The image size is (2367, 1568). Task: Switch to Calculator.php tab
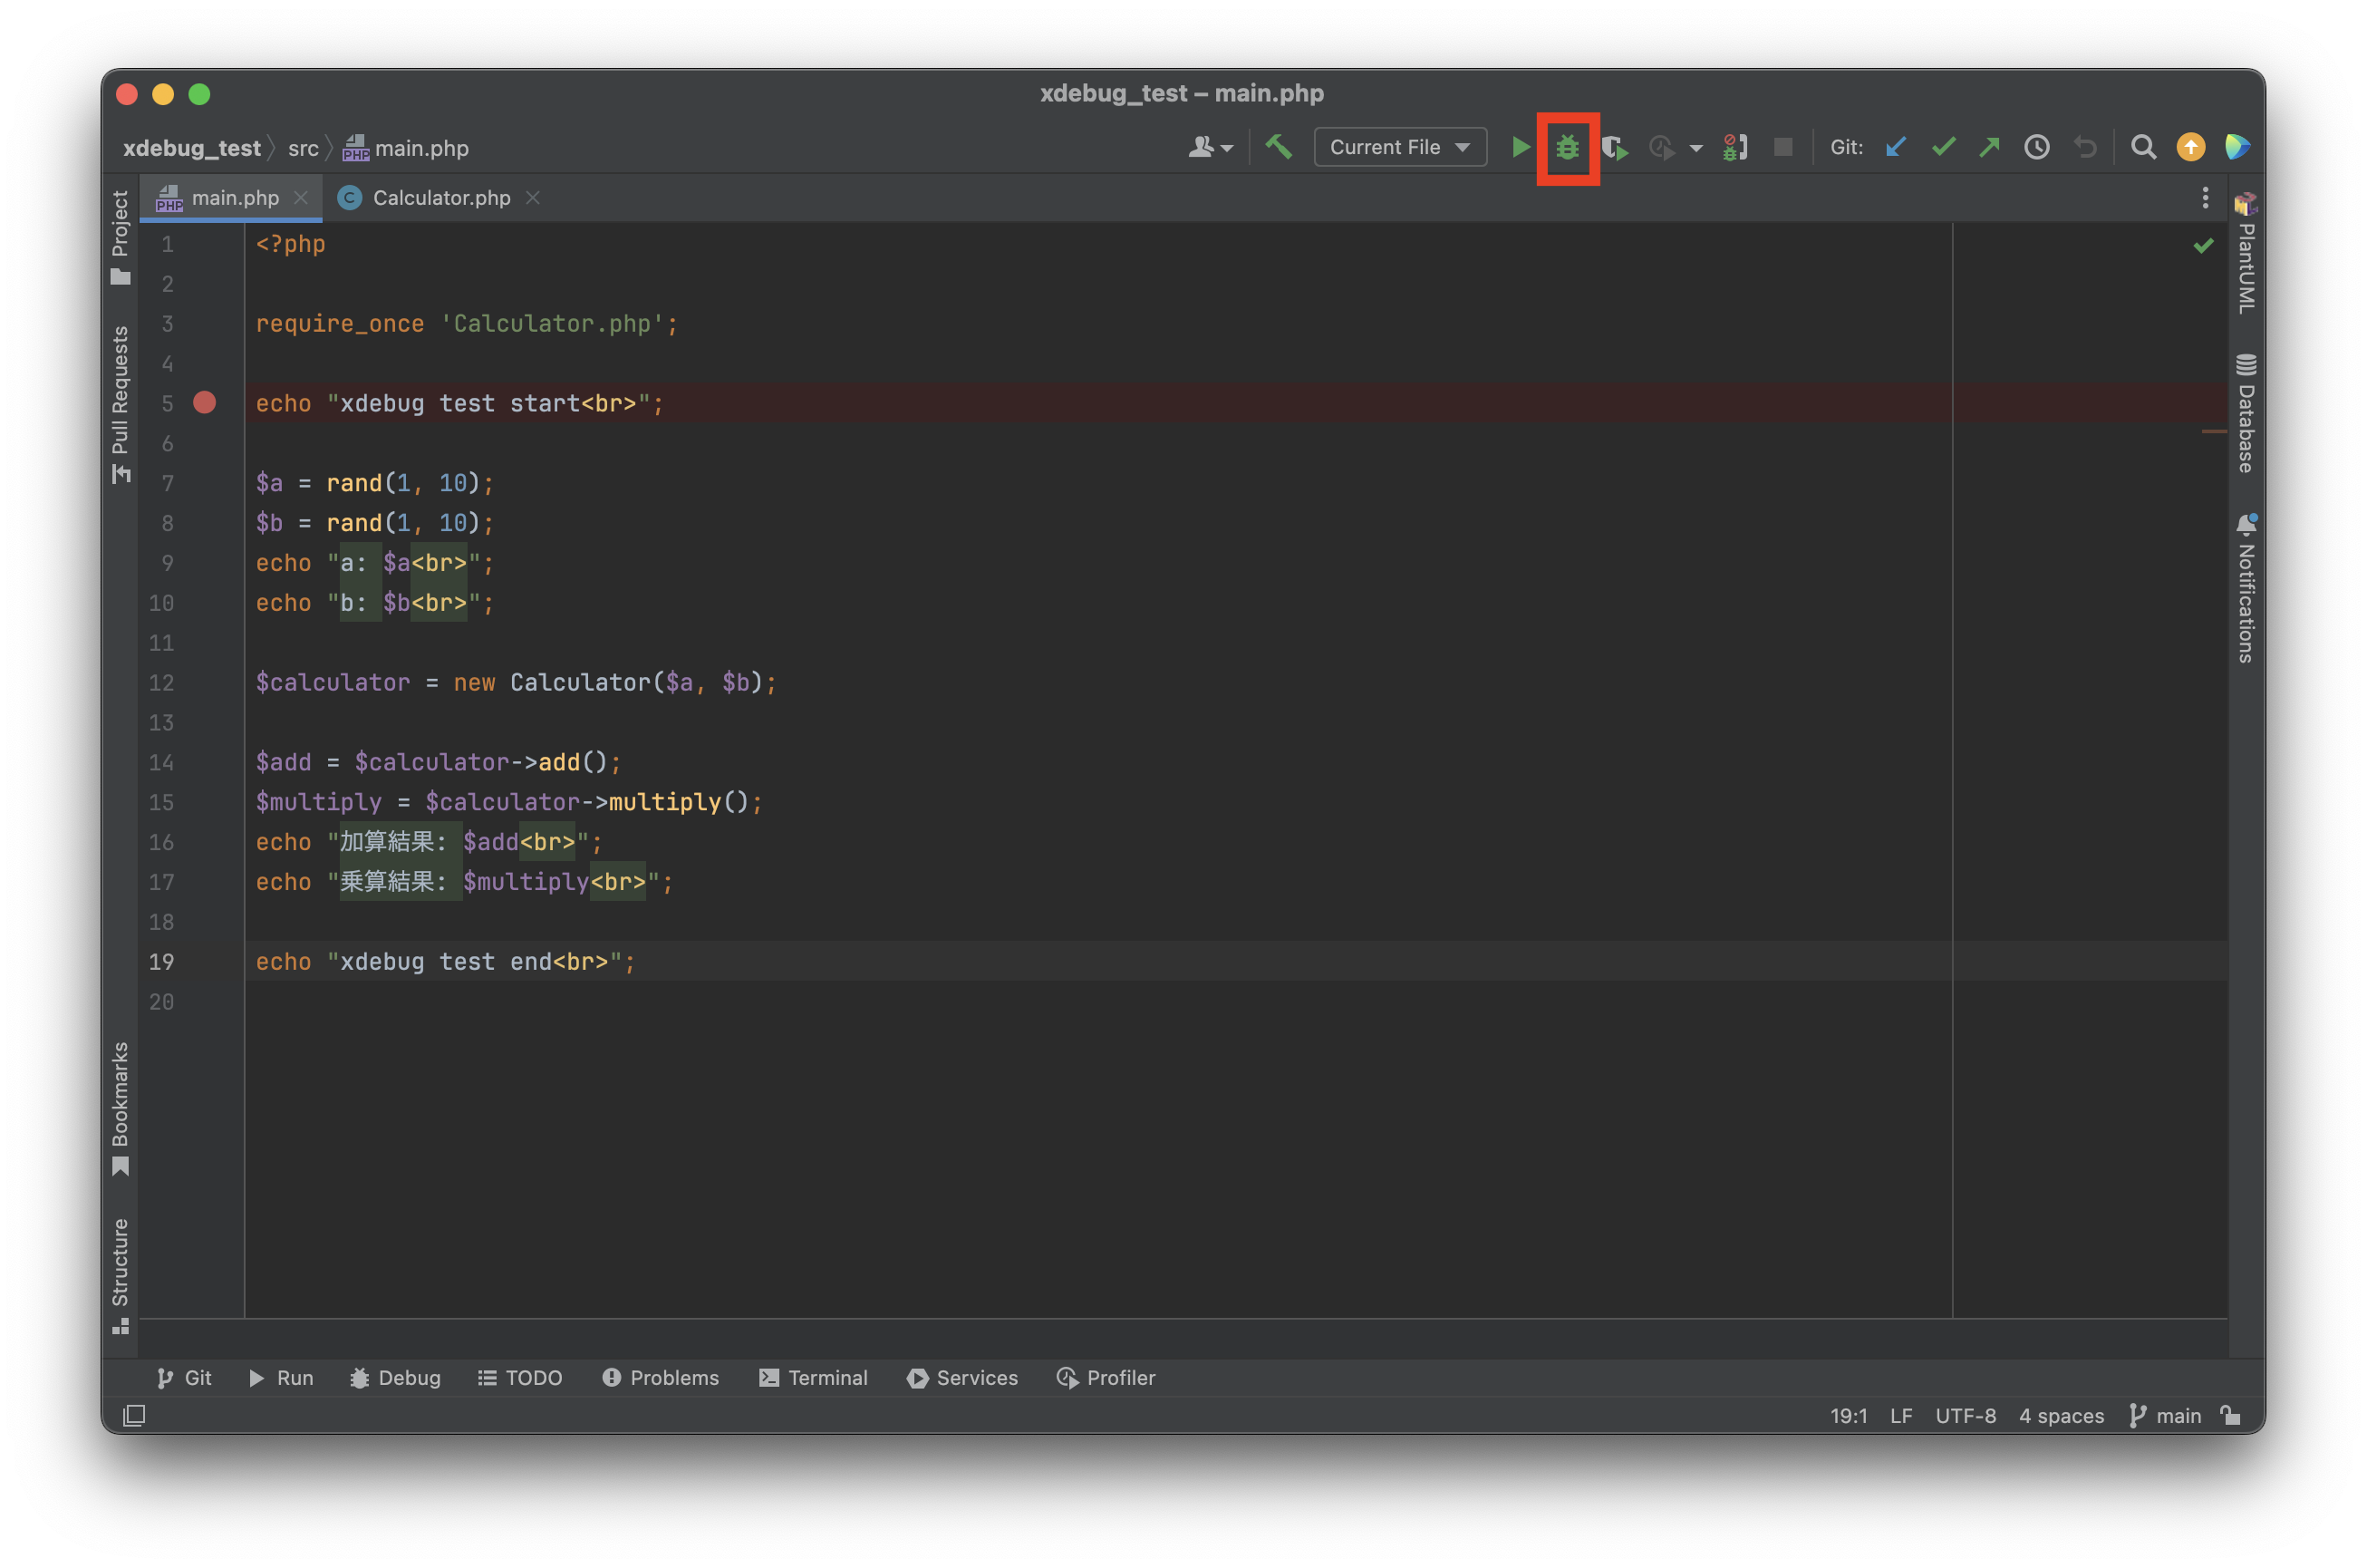(x=440, y=198)
